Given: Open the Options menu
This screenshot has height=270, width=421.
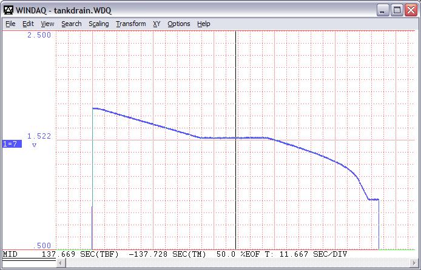Looking at the screenshot, I should click(179, 24).
